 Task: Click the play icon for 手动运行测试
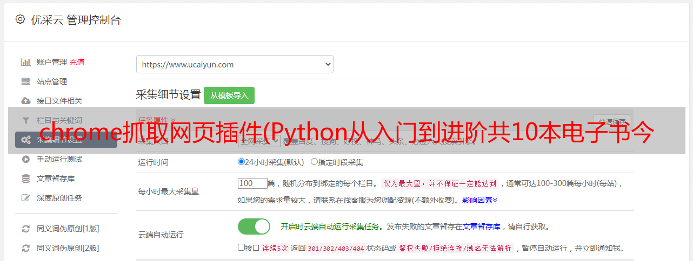pos(25,159)
